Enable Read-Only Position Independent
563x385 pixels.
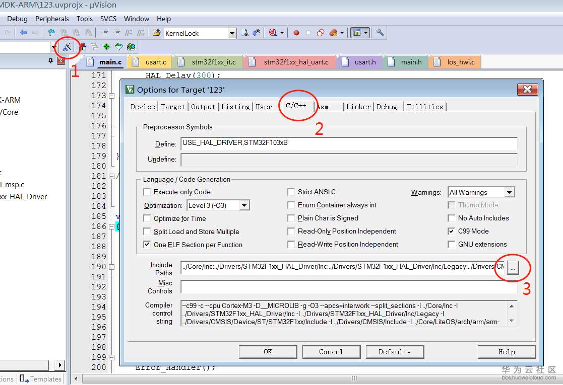pos(291,231)
